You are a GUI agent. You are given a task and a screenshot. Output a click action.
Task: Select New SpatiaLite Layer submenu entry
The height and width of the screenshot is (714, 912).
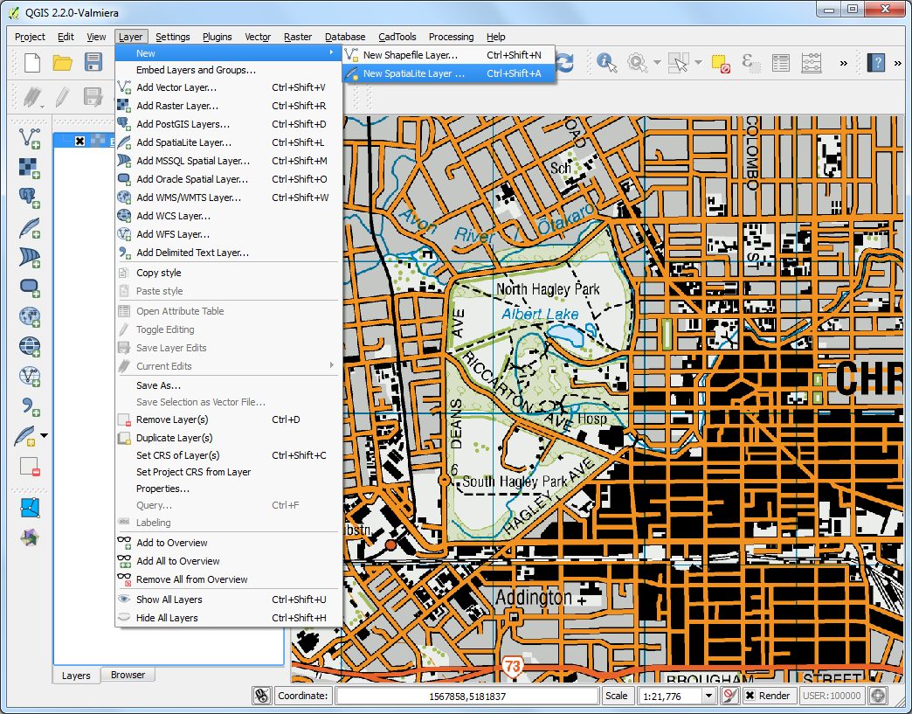pos(448,73)
